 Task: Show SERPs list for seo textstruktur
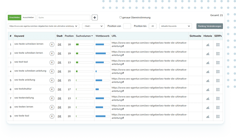pyautogui.click(x=218, y=90)
